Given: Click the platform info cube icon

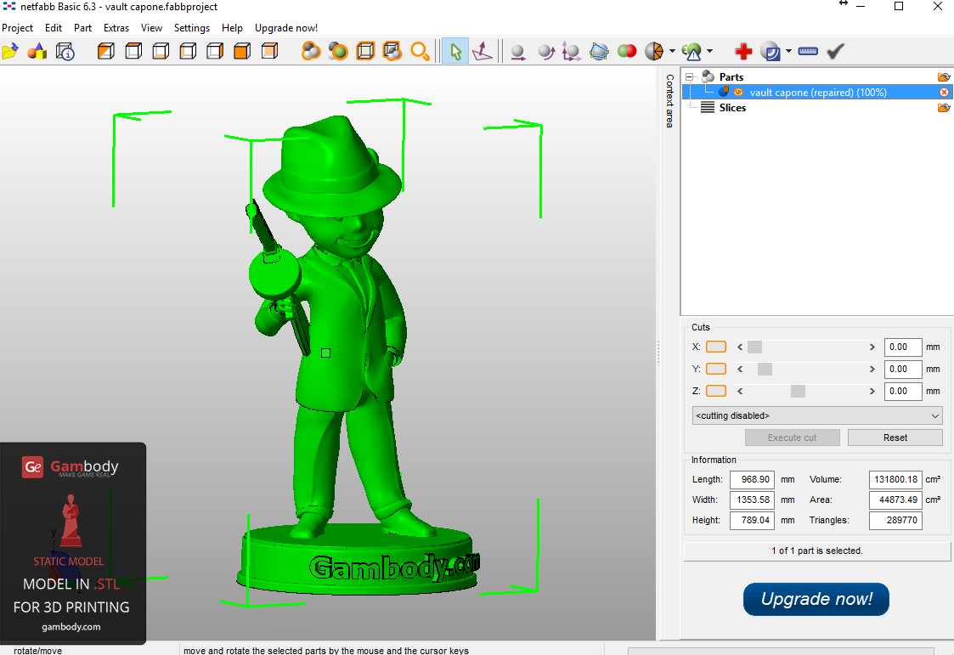Looking at the screenshot, I should pyautogui.click(x=65, y=52).
